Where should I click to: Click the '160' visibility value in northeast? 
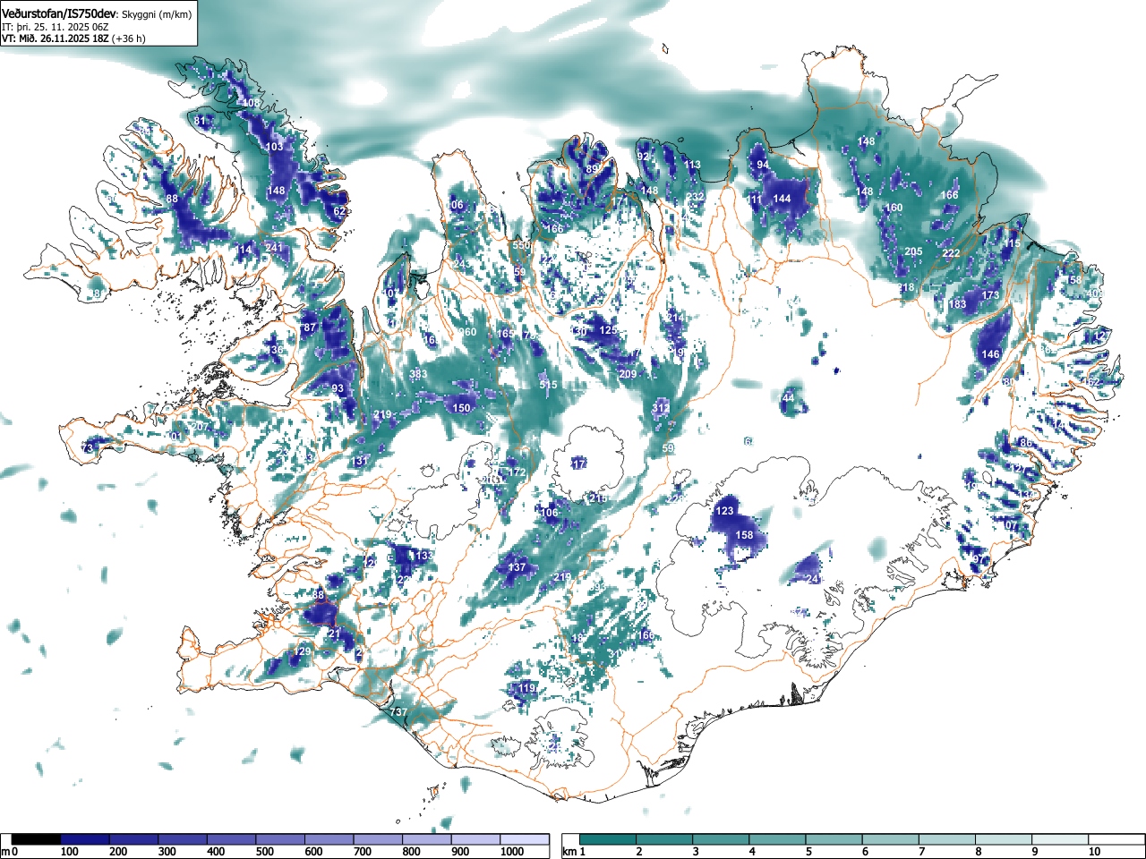coord(894,208)
